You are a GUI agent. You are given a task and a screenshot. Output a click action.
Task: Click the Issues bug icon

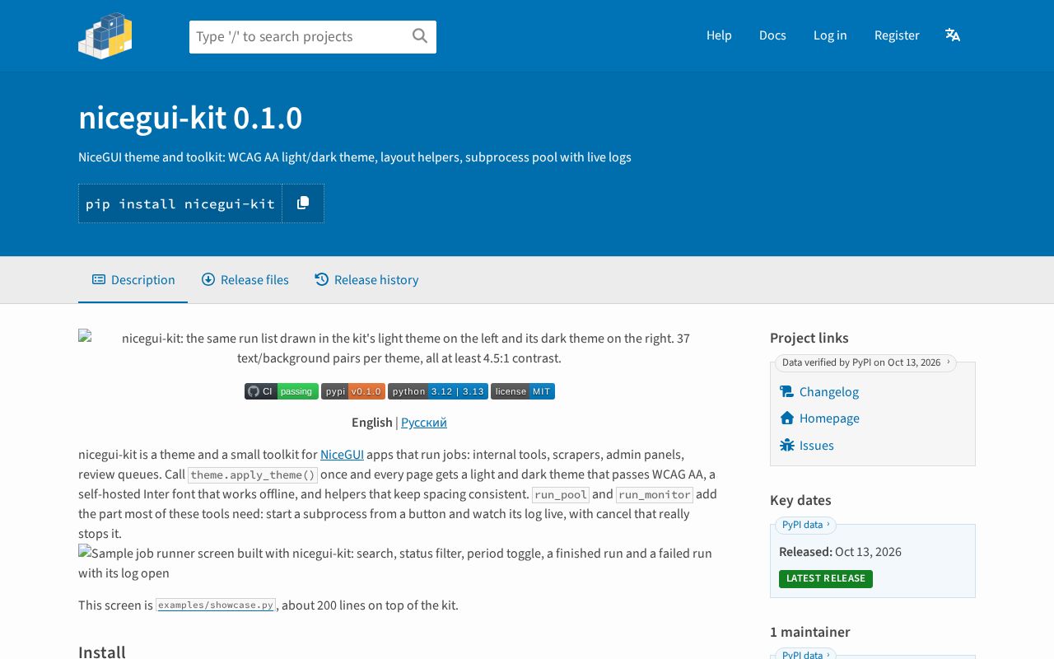coord(787,445)
